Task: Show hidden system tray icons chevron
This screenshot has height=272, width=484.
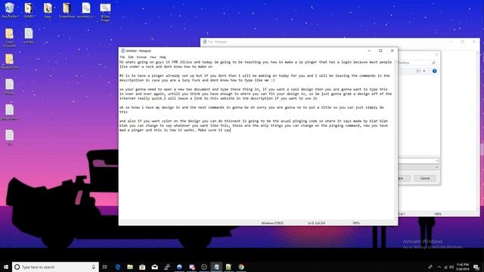Action: [x=439, y=267]
